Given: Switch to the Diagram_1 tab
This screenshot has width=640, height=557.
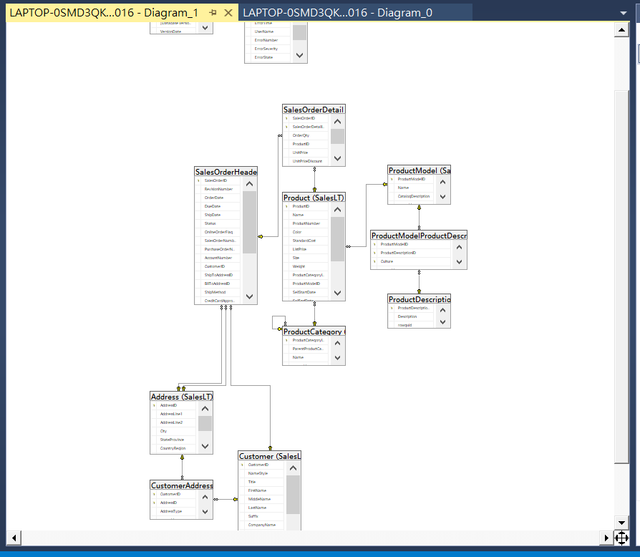Looking at the screenshot, I should click(x=104, y=13).
